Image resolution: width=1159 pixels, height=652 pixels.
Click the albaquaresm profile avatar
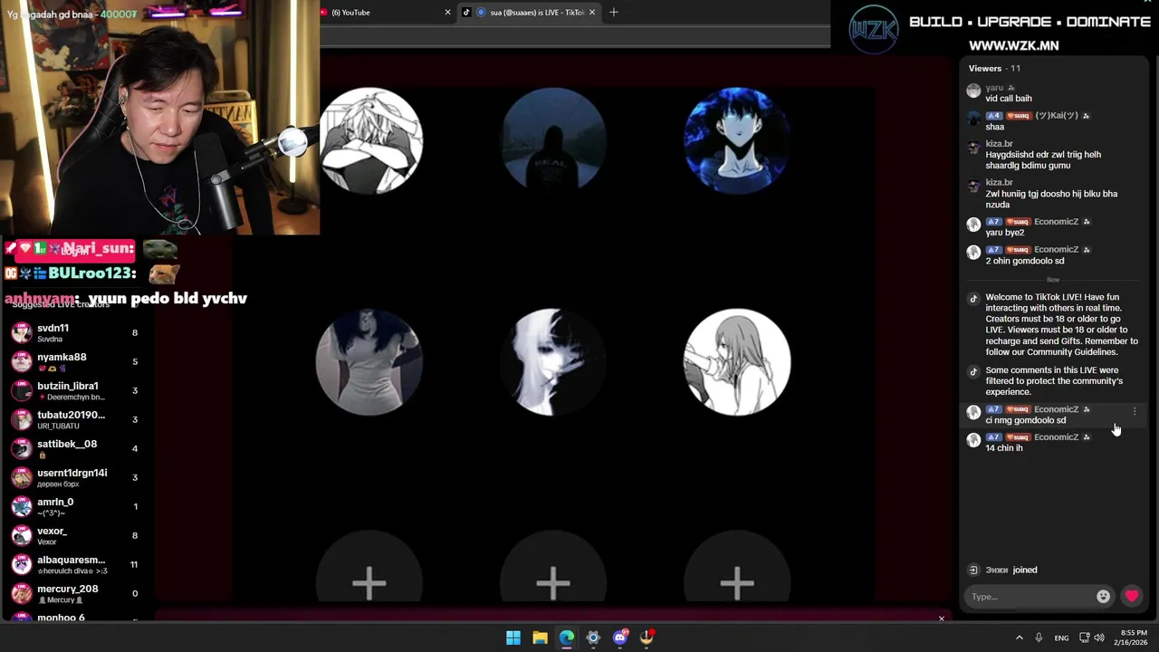[x=22, y=564]
